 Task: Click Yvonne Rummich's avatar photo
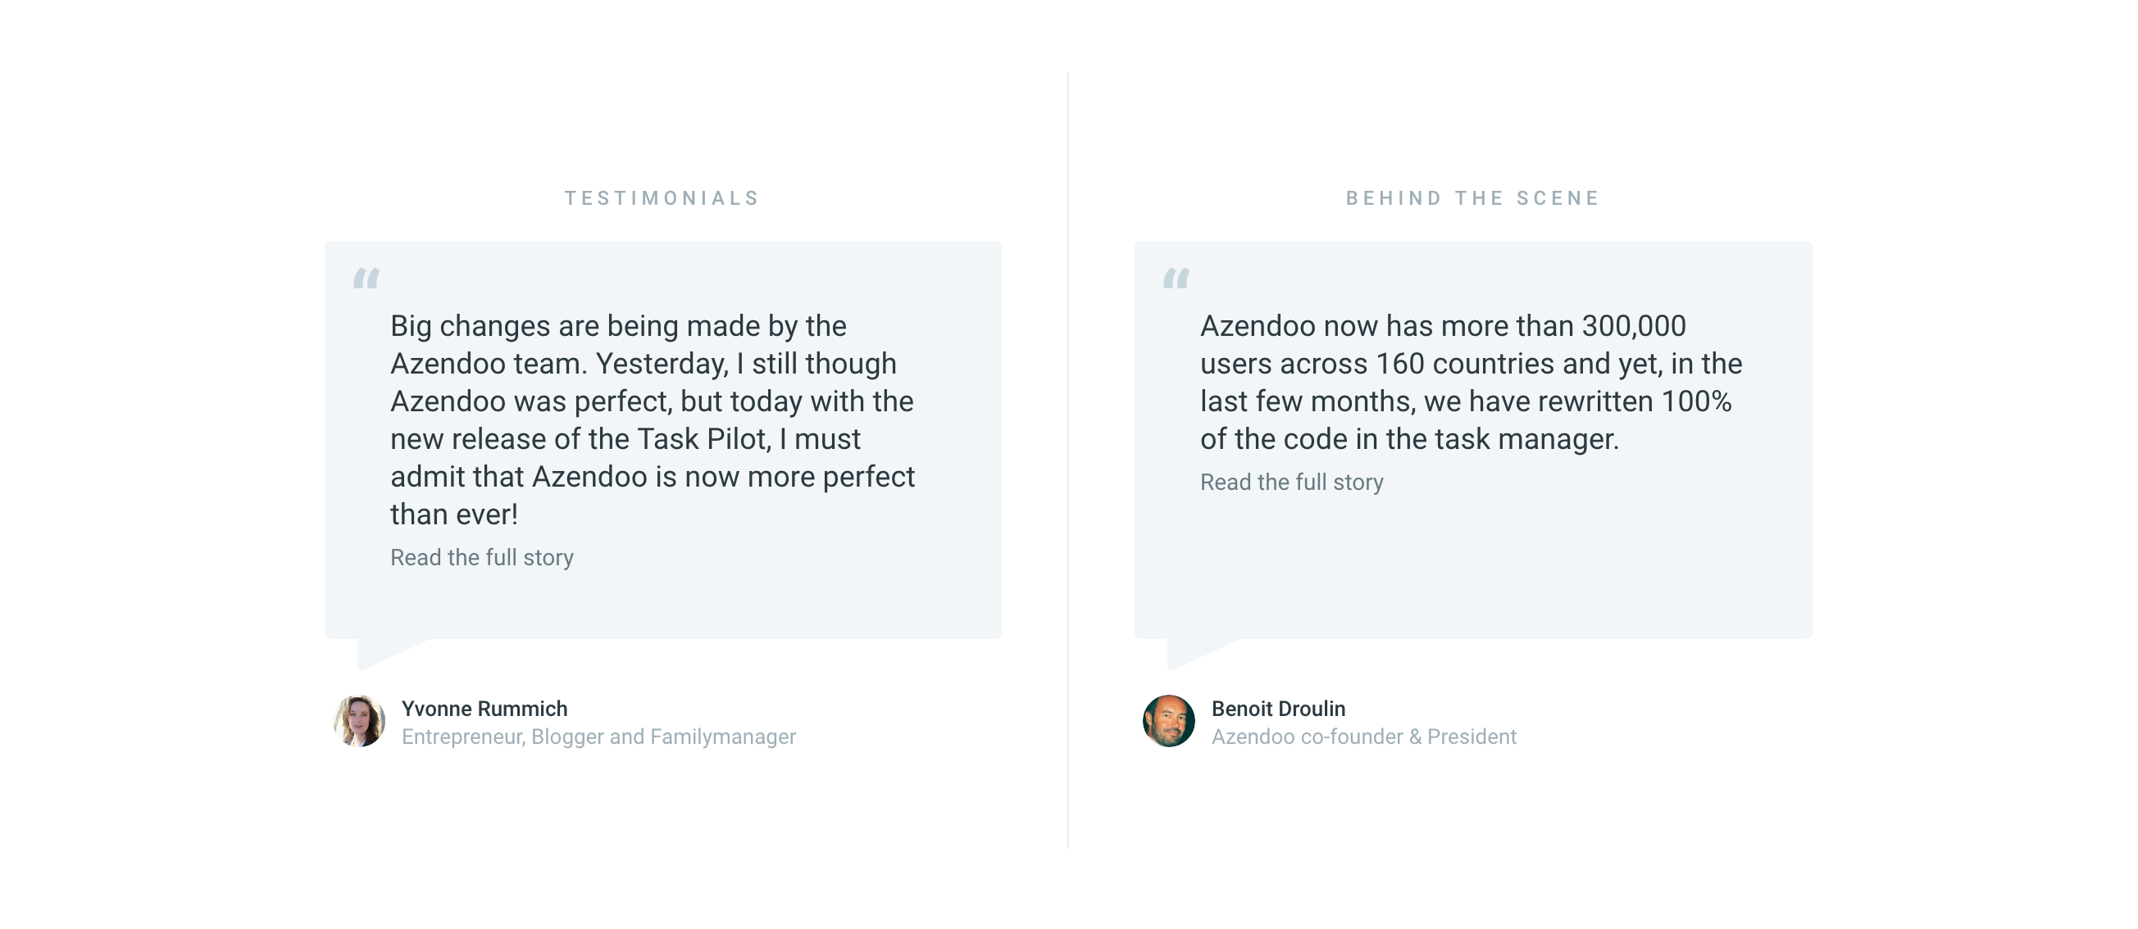[x=358, y=721]
